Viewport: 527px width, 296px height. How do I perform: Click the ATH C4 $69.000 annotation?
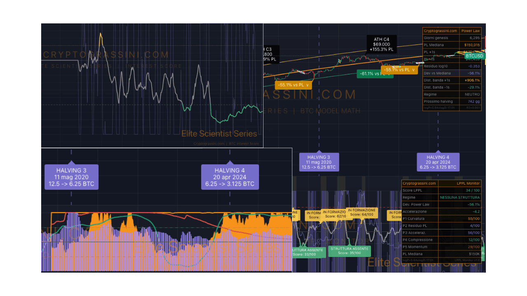tap(381, 44)
